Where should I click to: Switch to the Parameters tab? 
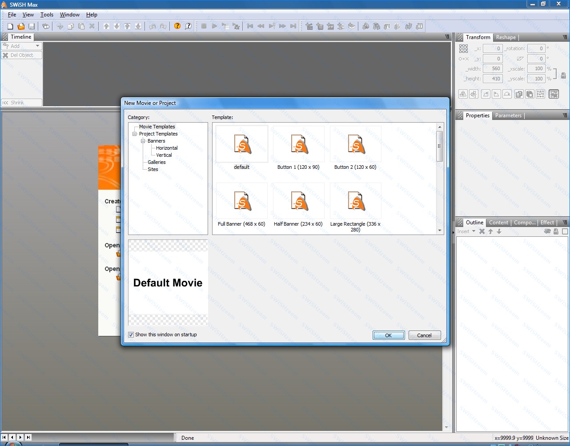(508, 115)
